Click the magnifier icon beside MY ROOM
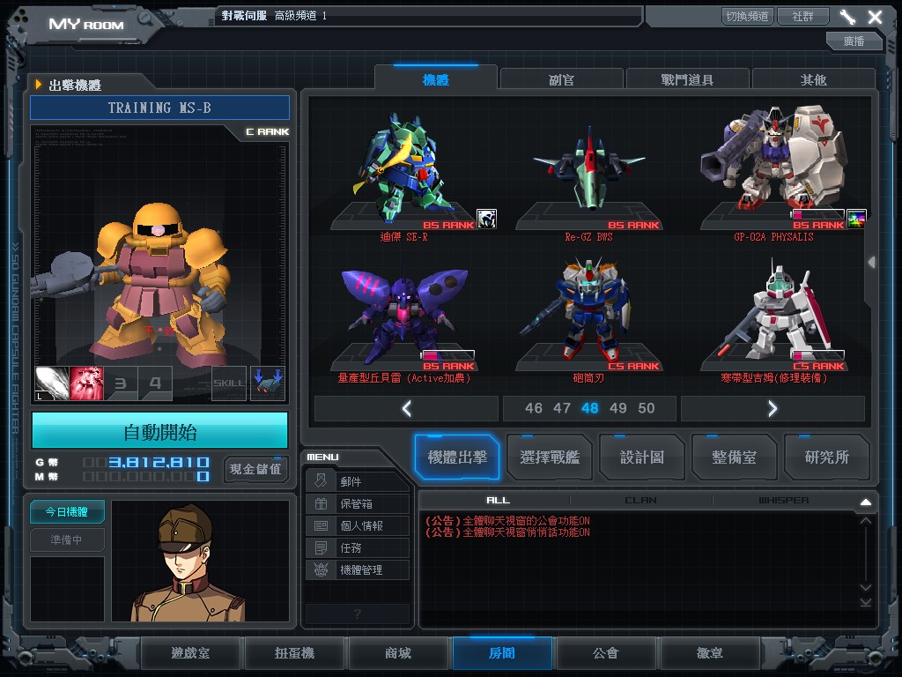Image resolution: width=902 pixels, height=677 pixels. pos(144,19)
